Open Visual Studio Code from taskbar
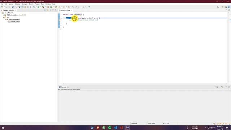231x130 pixels. (x=115, y=127)
